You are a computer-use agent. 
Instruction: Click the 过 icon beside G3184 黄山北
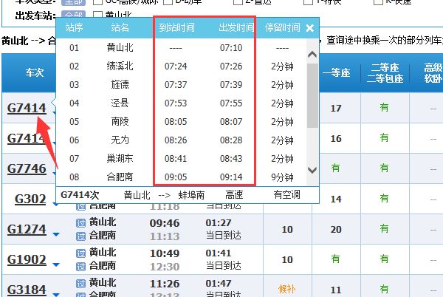(80, 284)
